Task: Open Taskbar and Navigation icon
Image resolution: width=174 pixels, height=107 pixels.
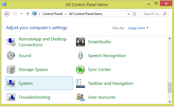Action: pyautogui.click(x=80, y=83)
